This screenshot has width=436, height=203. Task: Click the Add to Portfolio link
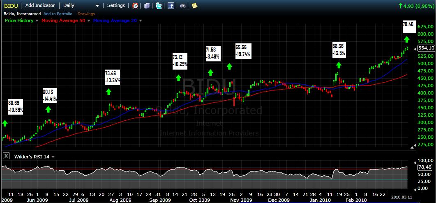pos(58,14)
